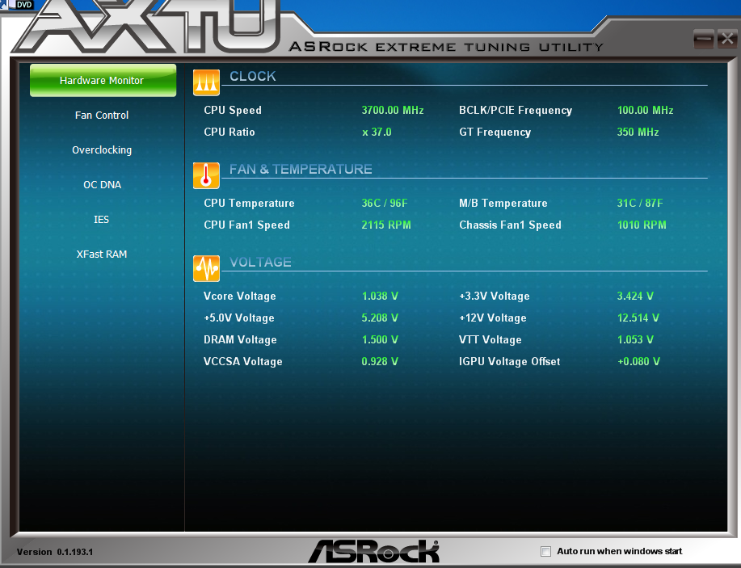
Task: Click the Voltage waveform icon
Action: coord(206,268)
